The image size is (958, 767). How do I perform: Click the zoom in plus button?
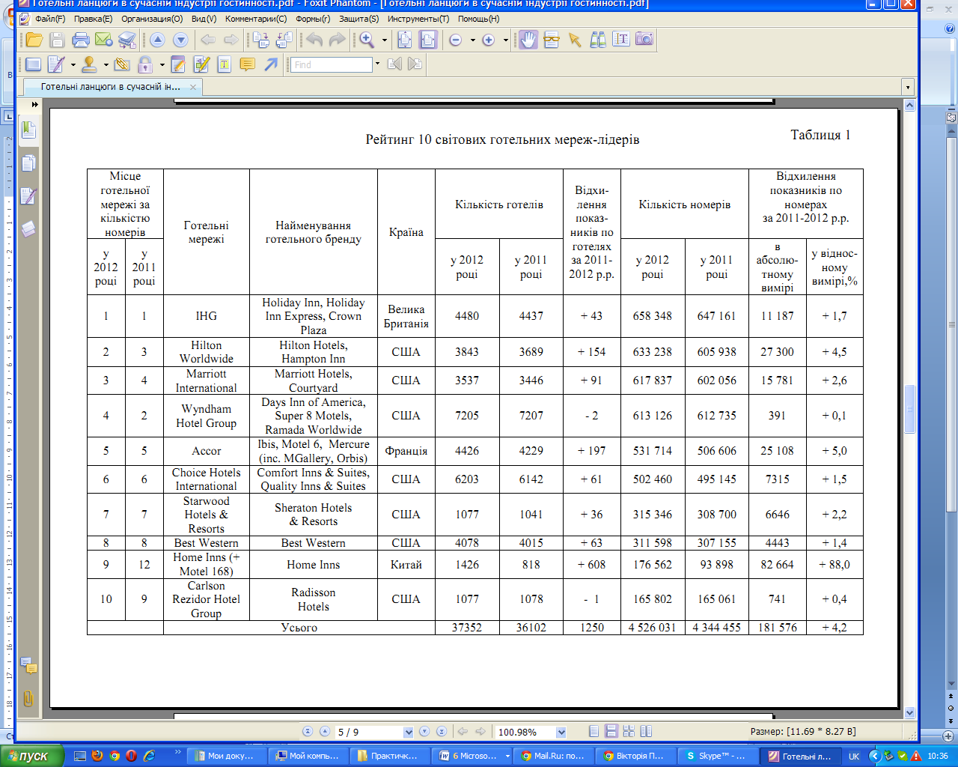coord(489,40)
